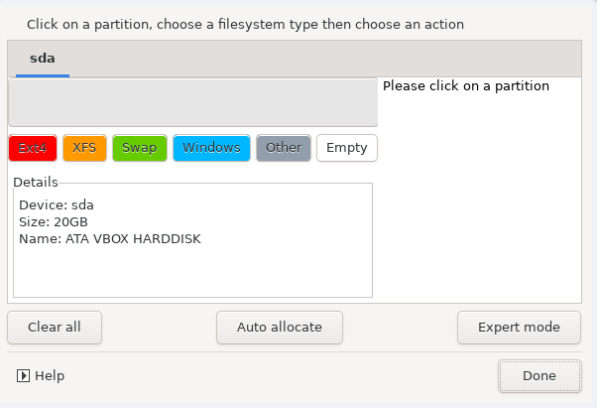The height and width of the screenshot is (408, 597).
Task: Confirm partitioning with the Done button
Action: pos(539,376)
